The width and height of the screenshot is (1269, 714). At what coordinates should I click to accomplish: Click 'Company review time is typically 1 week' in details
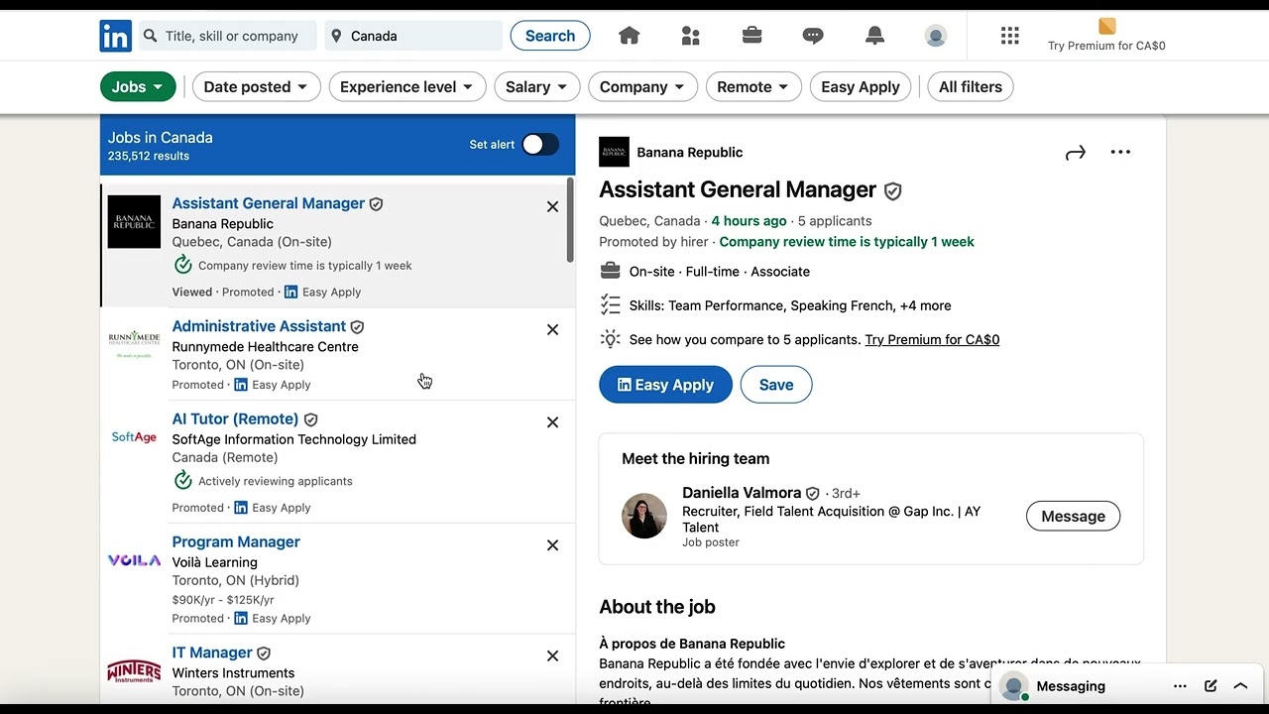[847, 242]
